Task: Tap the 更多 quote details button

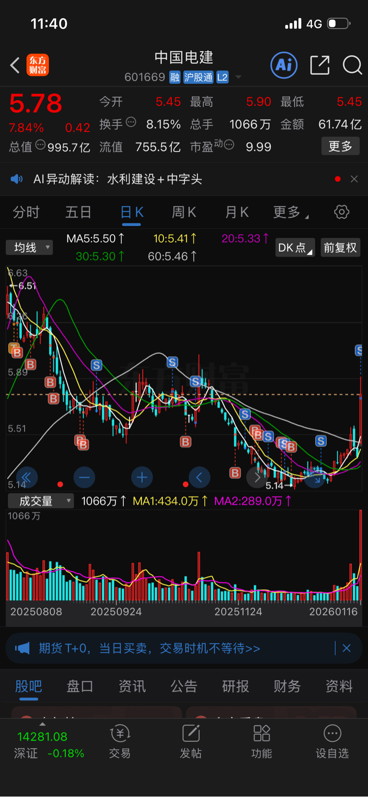Action: tap(340, 146)
